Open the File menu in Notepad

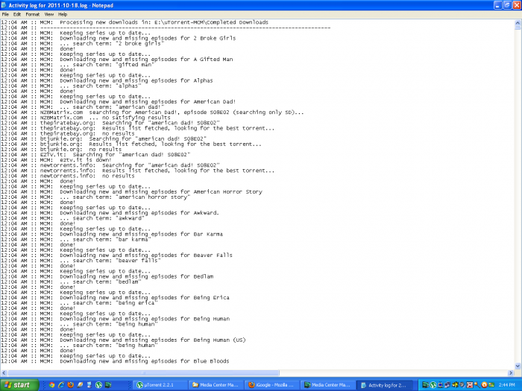[5, 14]
